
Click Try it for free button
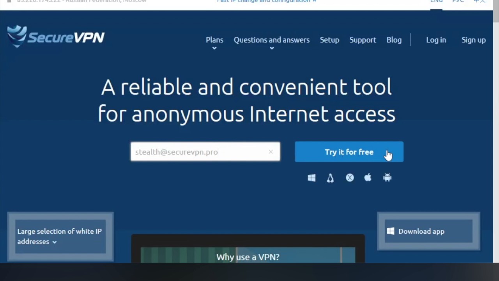(349, 152)
